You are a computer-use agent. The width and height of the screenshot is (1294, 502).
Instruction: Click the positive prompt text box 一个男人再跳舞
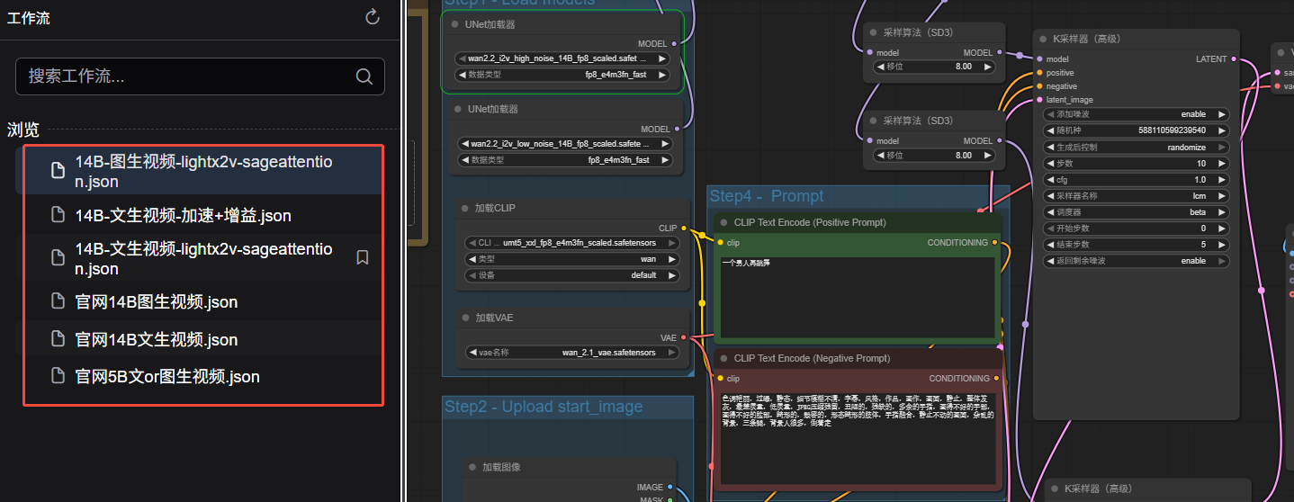pyautogui.click(x=857, y=296)
